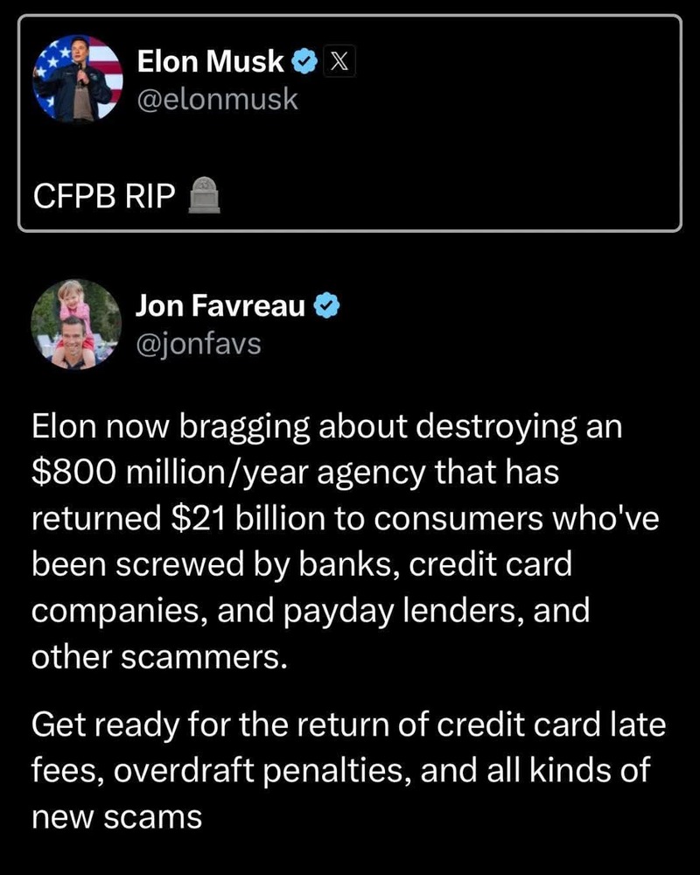Screen dimensions: 700x875
Task: Open Elon Musk's profile picture
Action: click(x=78, y=78)
